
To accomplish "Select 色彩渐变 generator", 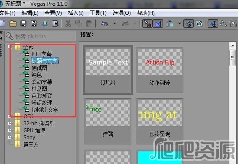I will tap(42, 96).
